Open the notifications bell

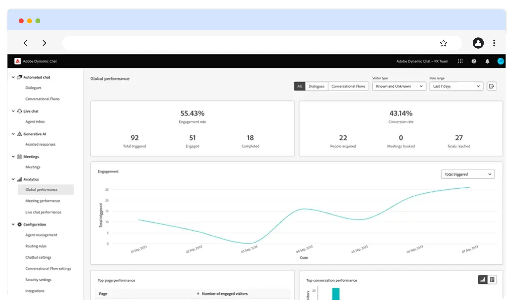click(x=487, y=61)
